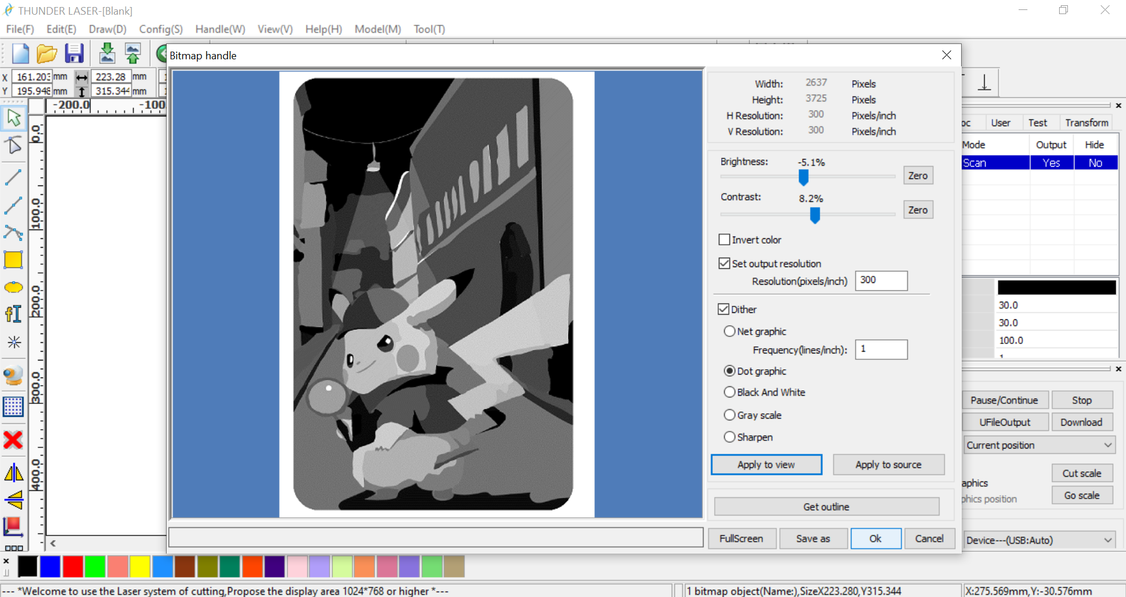Click the Brightness slider handle
The image size is (1126, 597).
(803, 177)
